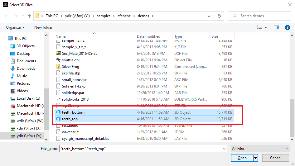Viewport: 295px width, 166px height.
Task: Click the Downloads icon in navigation pane
Action: coord(13,69)
